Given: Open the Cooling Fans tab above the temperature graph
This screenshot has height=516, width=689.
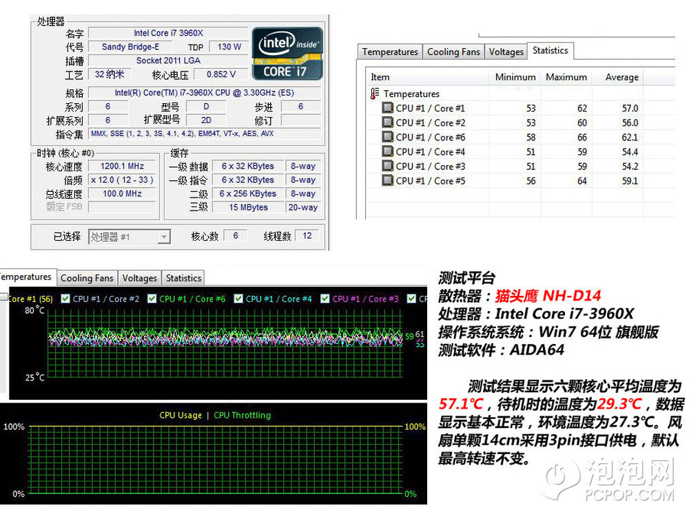Looking at the screenshot, I should pyautogui.click(x=87, y=278).
